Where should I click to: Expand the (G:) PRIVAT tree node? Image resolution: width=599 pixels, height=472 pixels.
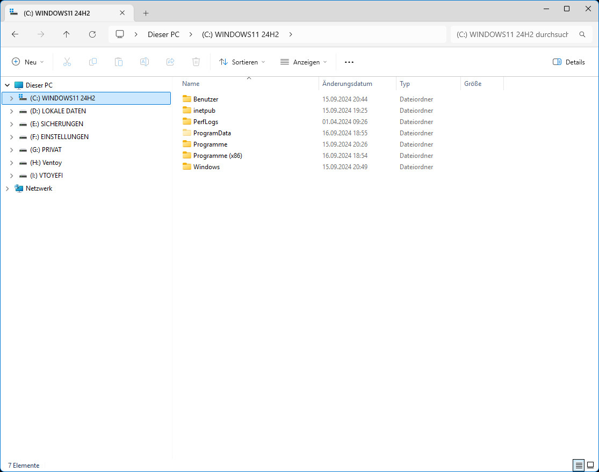11,150
